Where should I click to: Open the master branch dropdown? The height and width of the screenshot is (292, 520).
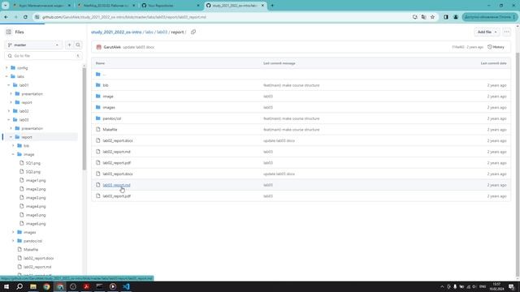click(x=33, y=45)
